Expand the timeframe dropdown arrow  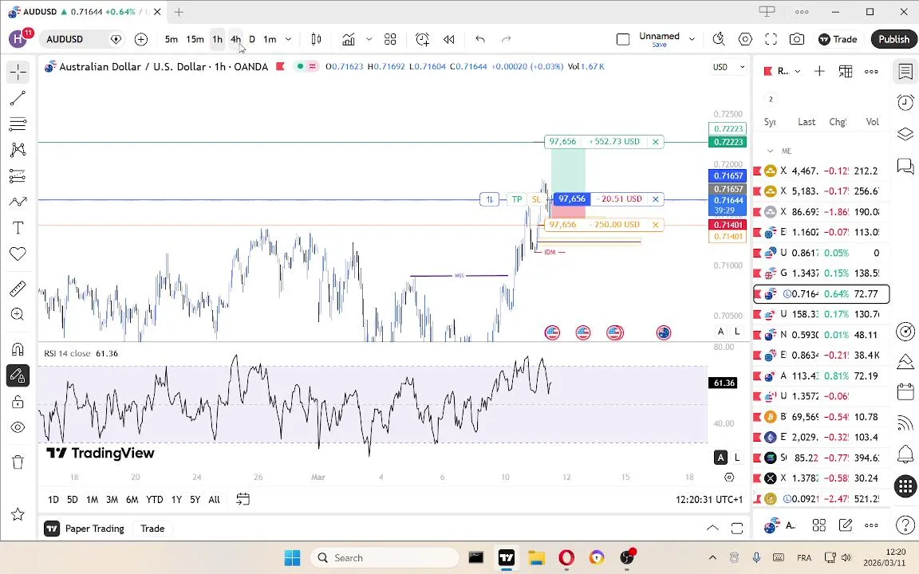[288, 39]
